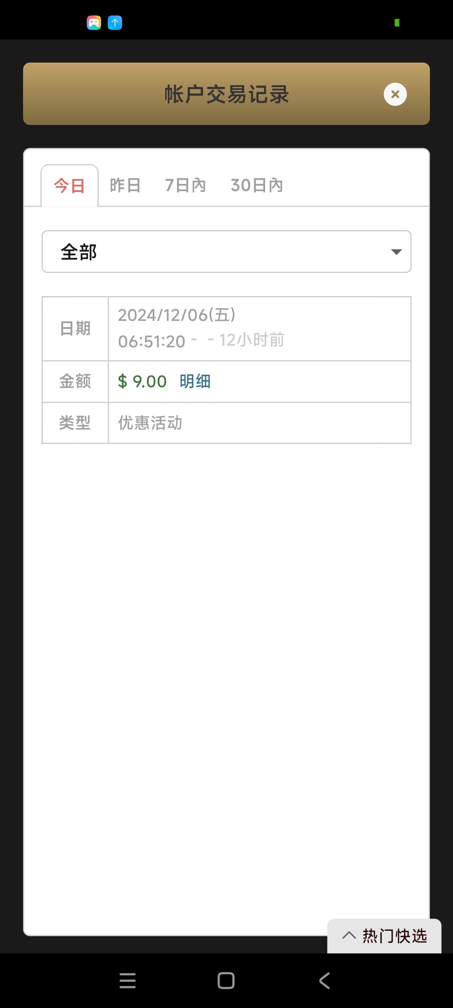Show records in the 30日內 tab

(257, 185)
